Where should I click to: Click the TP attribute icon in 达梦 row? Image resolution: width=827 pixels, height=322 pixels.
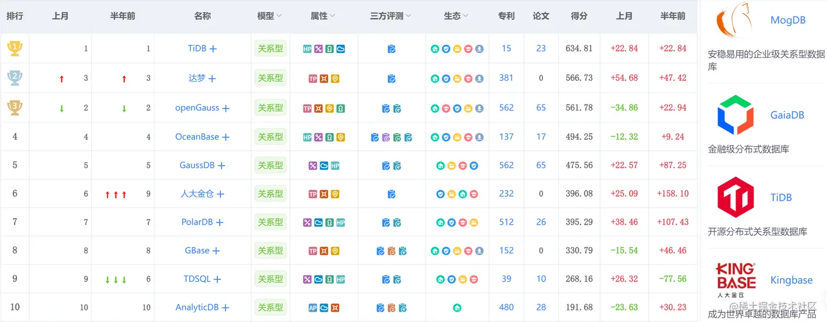point(313,79)
